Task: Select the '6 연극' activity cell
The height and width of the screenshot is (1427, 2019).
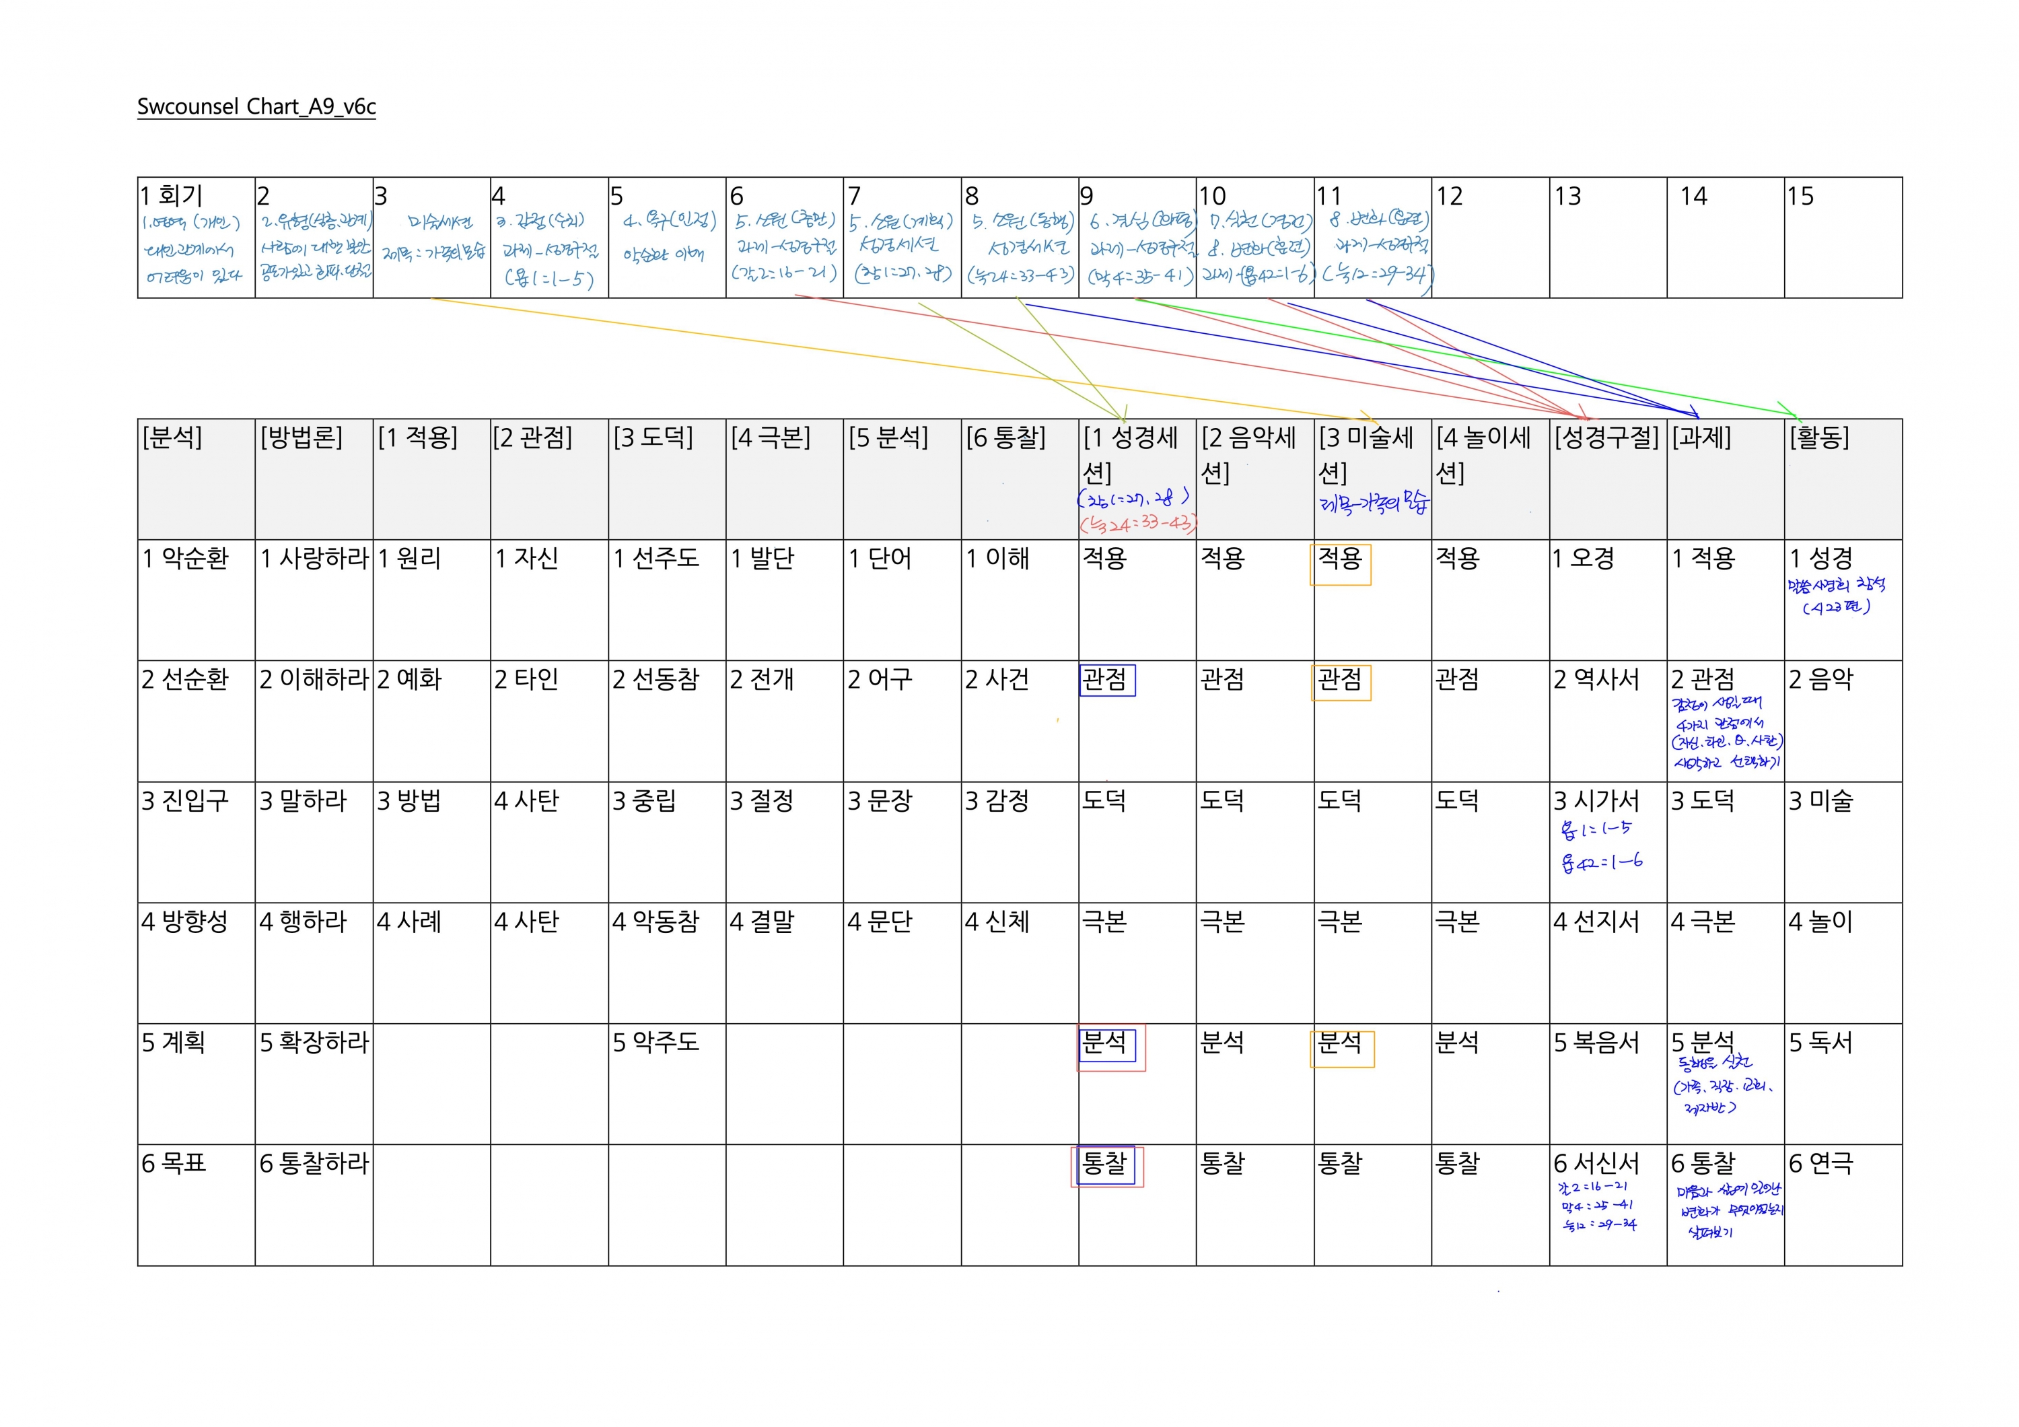Action: click(x=1820, y=1164)
